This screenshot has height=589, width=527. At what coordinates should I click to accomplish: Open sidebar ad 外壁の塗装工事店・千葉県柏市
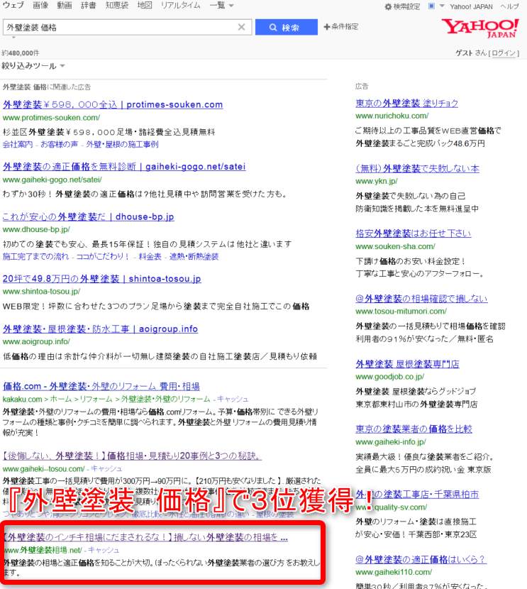click(x=417, y=495)
